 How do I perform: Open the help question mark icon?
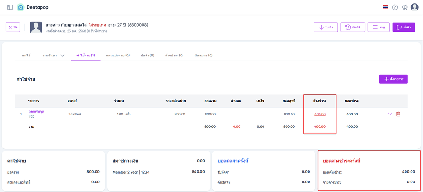(x=395, y=7)
